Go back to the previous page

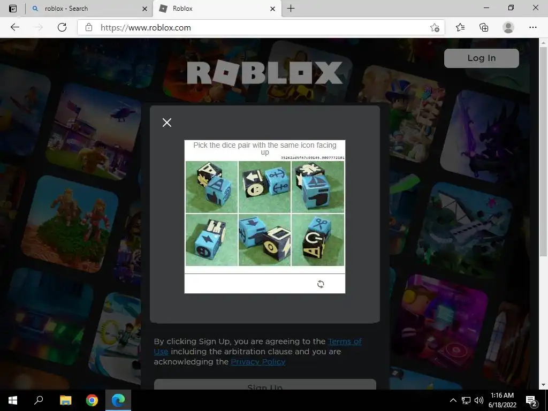pyautogui.click(x=14, y=28)
